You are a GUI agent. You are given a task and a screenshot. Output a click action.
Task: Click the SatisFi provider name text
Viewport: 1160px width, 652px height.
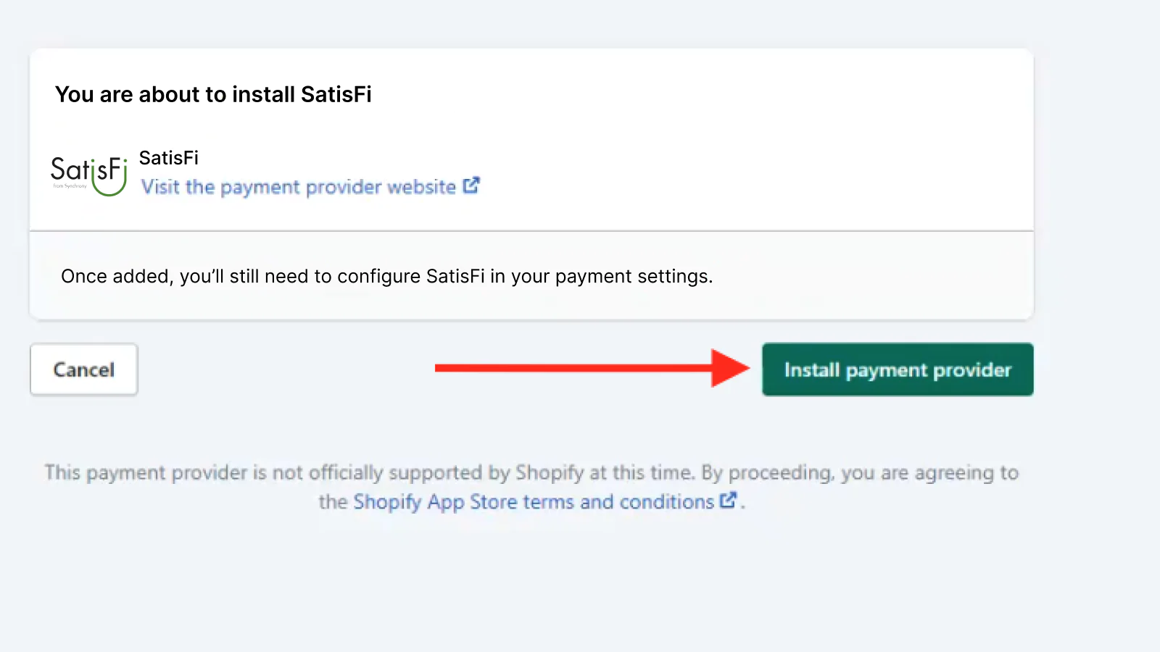click(x=168, y=158)
